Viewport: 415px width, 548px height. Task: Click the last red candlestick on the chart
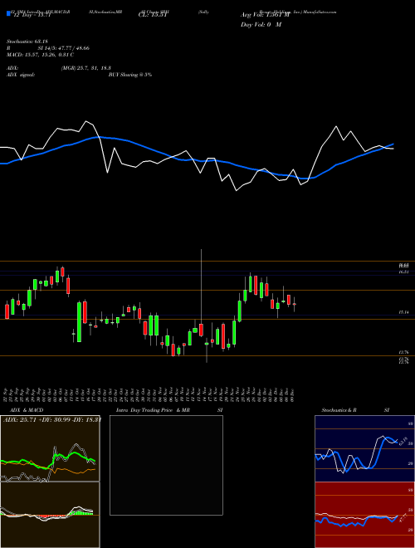295,305
